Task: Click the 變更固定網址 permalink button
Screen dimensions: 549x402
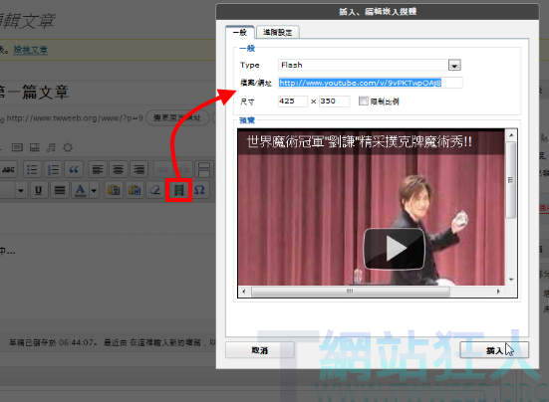Action: pos(177,117)
